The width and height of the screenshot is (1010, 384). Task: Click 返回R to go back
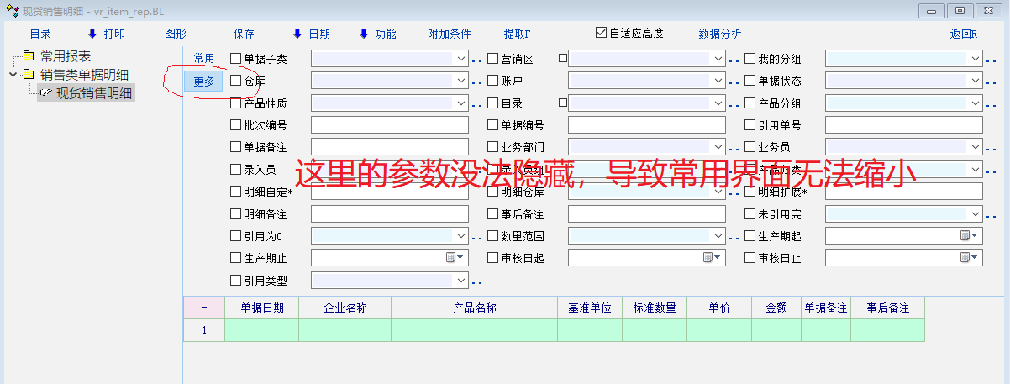click(x=963, y=34)
